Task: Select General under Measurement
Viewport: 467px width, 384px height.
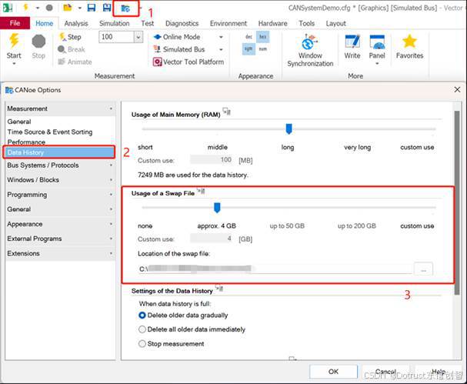Action: [x=19, y=122]
